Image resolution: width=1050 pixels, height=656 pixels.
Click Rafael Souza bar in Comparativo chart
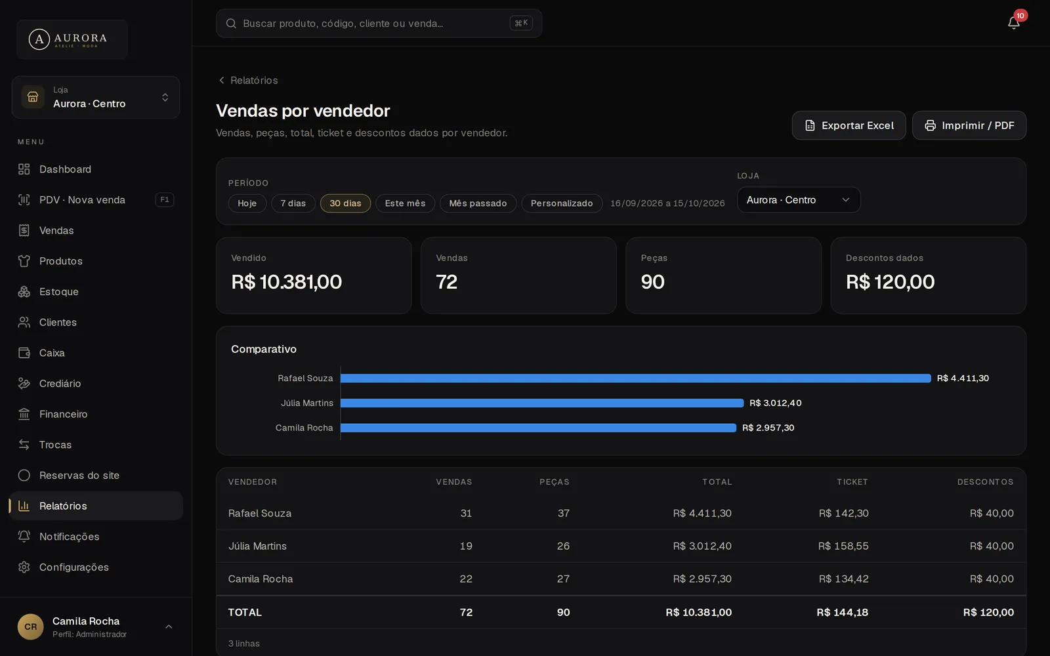point(636,379)
